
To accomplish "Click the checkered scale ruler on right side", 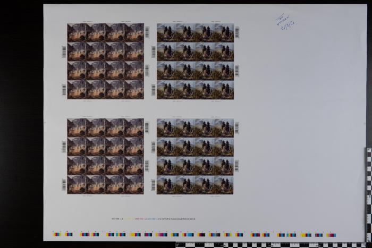I will [x=369, y=194].
